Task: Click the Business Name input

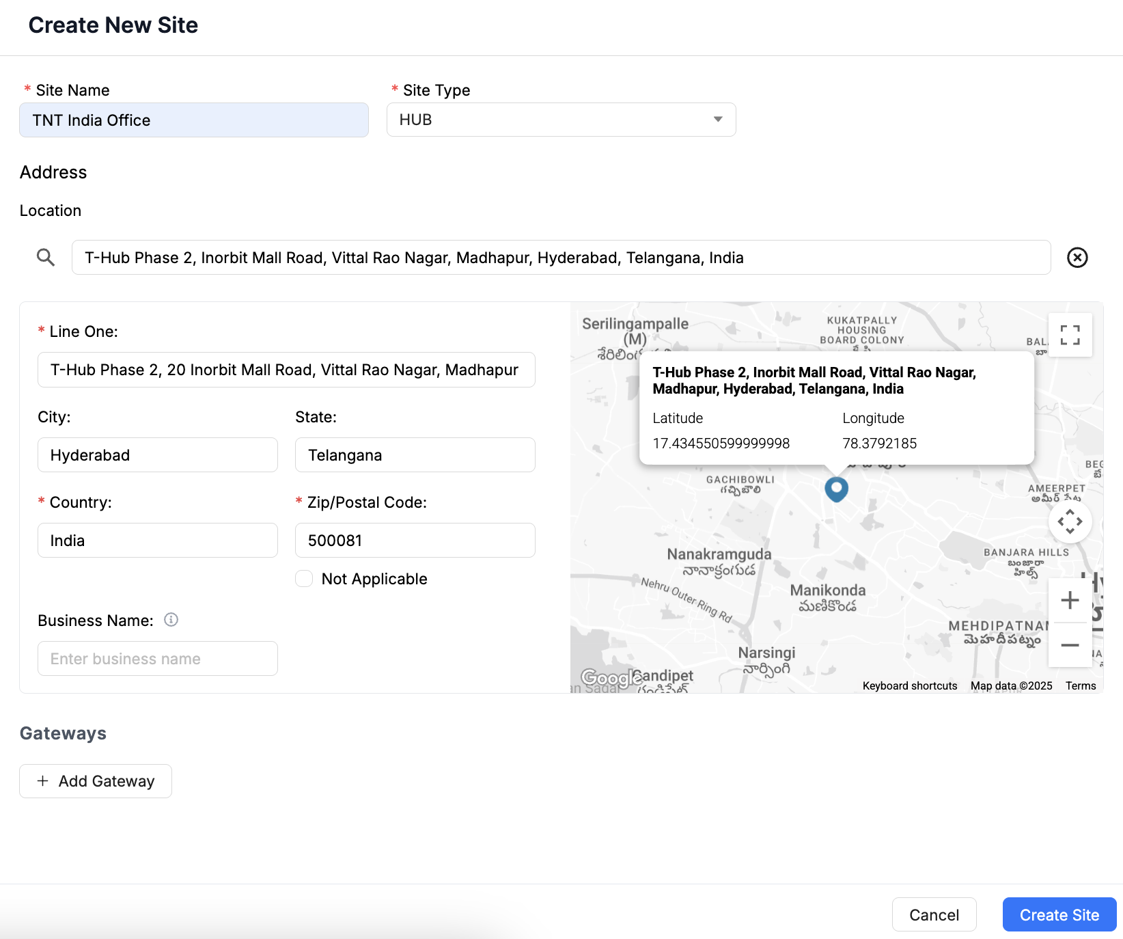Action: point(158,659)
